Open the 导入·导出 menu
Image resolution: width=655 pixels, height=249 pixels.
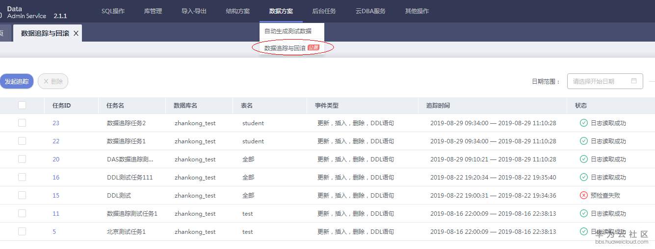pyautogui.click(x=194, y=11)
